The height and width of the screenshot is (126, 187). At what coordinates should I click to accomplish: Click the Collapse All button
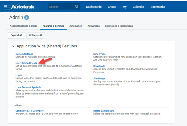click(36, 35)
